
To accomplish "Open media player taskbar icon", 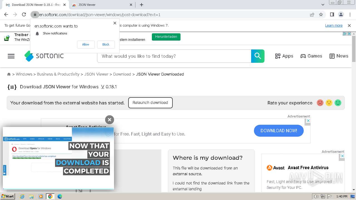I will pyautogui.click(x=41, y=196).
